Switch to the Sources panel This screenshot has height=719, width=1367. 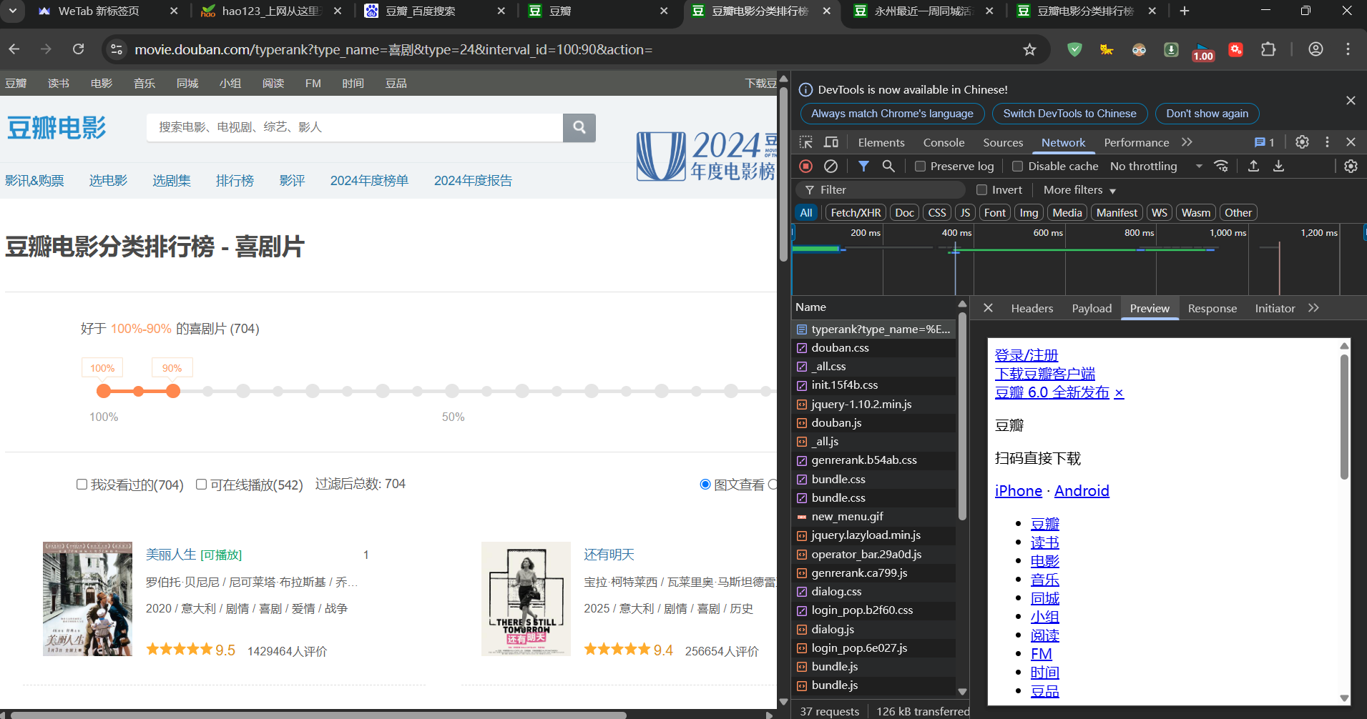click(x=1003, y=143)
